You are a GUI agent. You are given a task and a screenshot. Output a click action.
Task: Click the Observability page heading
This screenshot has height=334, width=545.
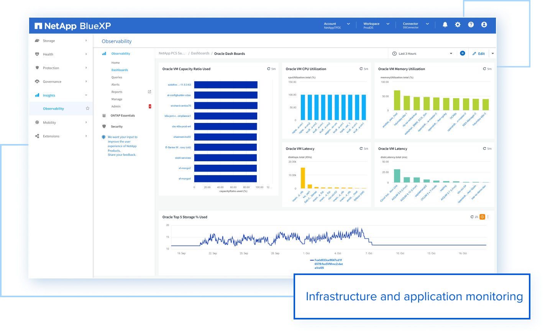tap(117, 41)
